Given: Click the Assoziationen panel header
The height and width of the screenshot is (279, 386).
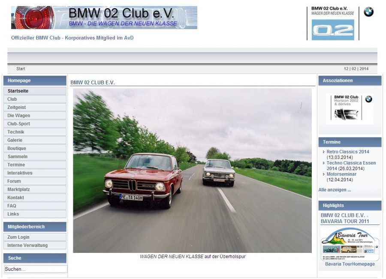Looking at the screenshot, I should tap(350, 81).
